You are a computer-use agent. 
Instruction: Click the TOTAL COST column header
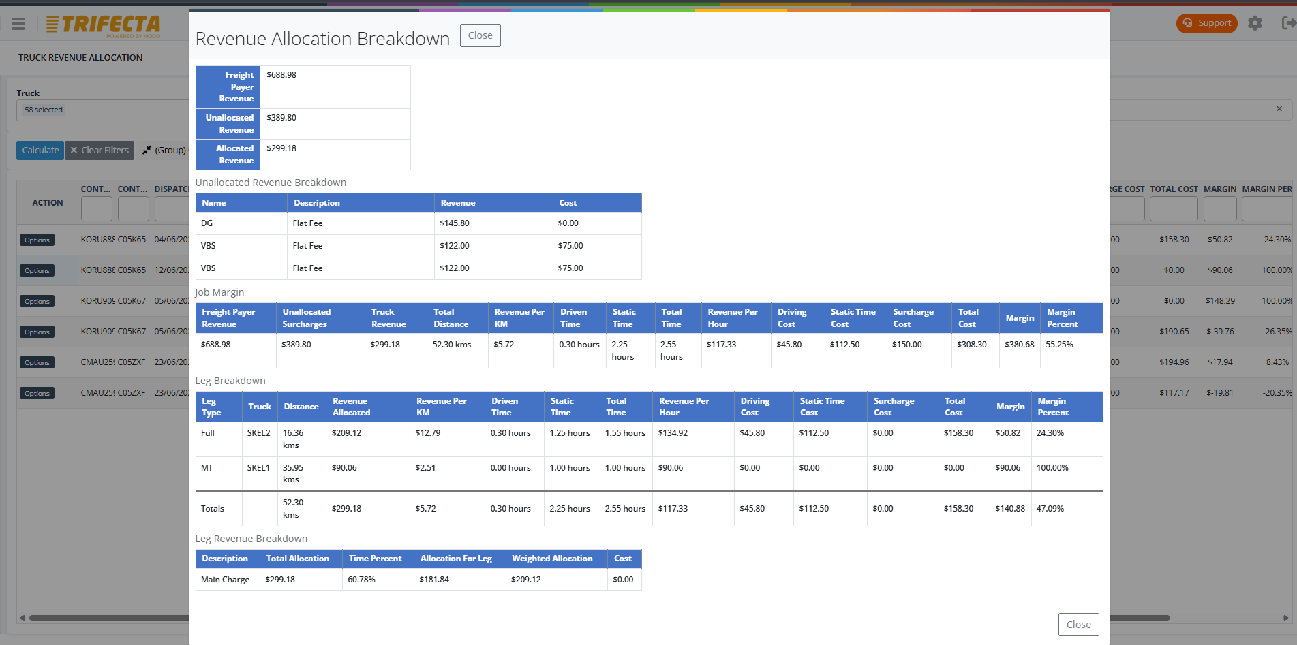(1174, 189)
